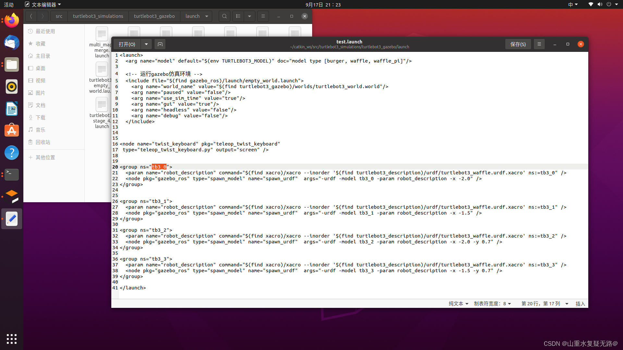Select Starred in file manager sidebar
Image resolution: width=623 pixels, height=350 pixels.
point(54,44)
